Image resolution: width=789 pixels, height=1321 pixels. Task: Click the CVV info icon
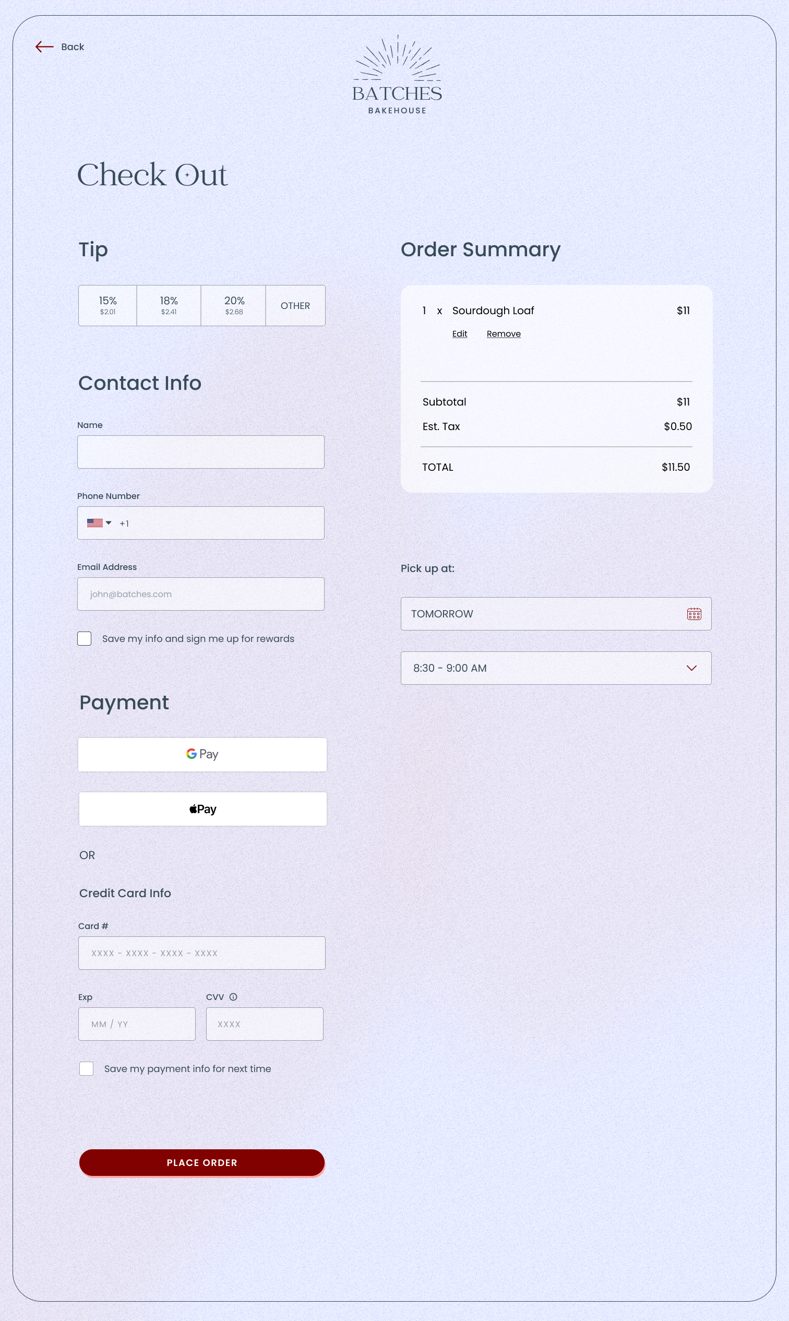coord(233,996)
